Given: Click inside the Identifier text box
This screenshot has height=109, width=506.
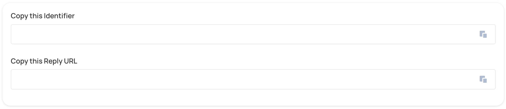Looking at the screenshot, I should (x=241, y=34).
